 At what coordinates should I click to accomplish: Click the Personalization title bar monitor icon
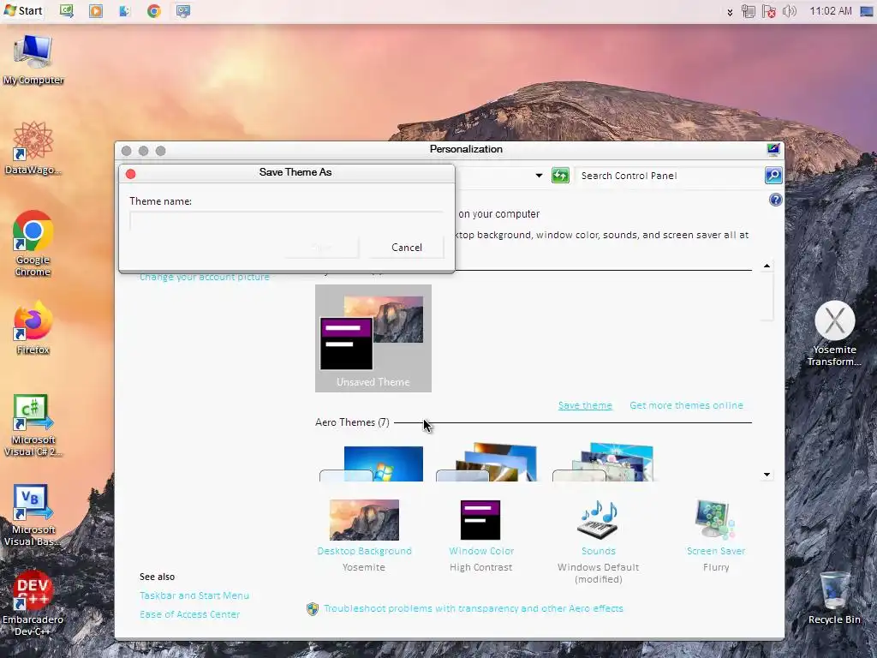tap(773, 149)
